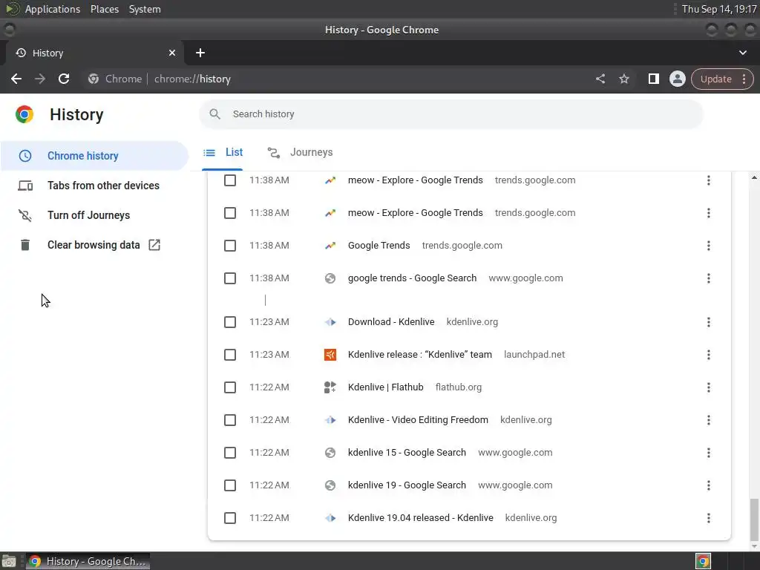Open the side panel icon

pos(653,79)
